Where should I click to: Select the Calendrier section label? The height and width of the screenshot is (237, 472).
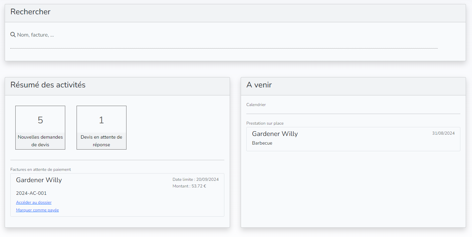[x=256, y=105]
